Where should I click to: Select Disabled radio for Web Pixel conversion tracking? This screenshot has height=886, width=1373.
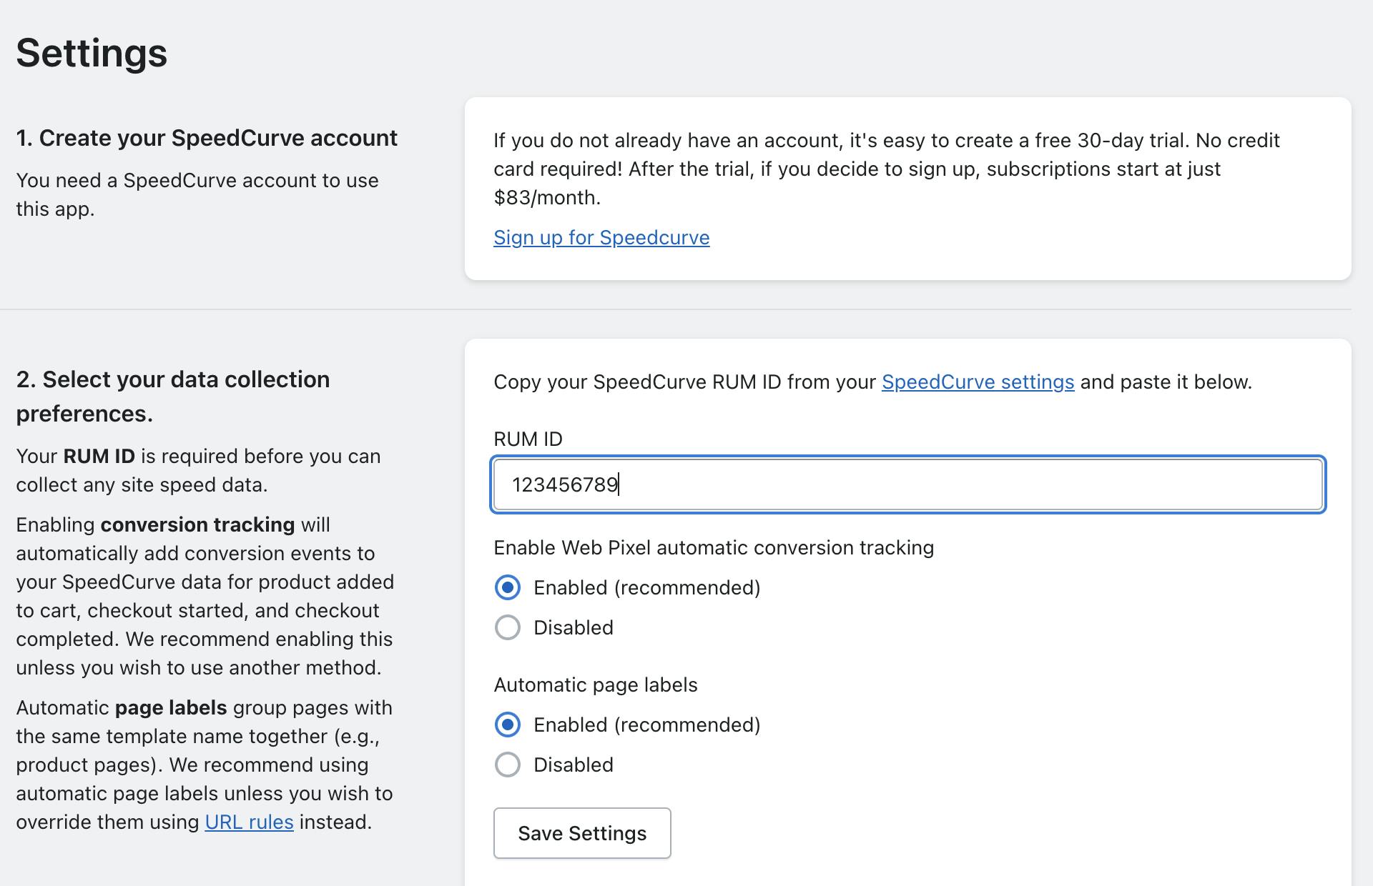[x=508, y=628]
